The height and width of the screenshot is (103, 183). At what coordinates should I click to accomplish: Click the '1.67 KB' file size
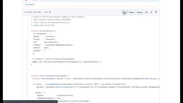coord(47,12)
